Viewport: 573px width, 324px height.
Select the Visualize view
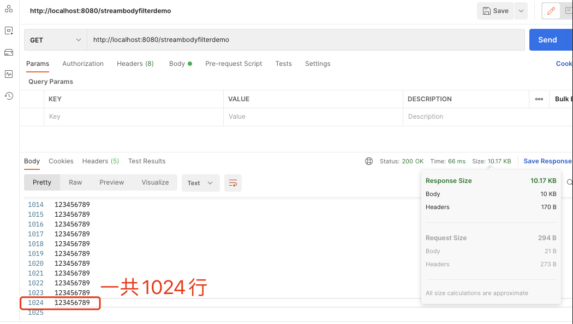click(156, 182)
